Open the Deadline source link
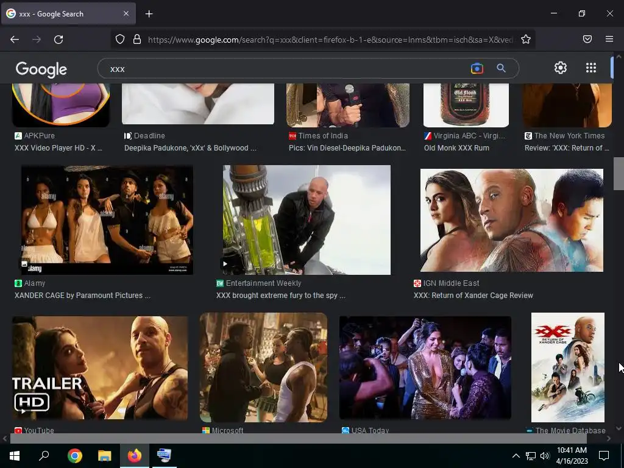The width and height of the screenshot is (624, 468). pos(144,136)
